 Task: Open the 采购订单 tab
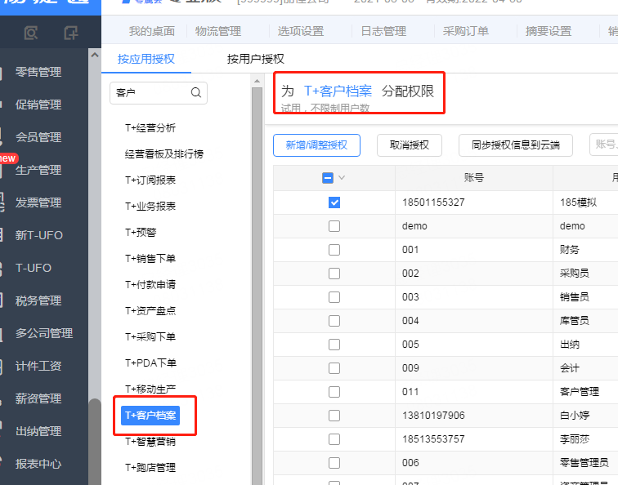[x=466, y=31]
